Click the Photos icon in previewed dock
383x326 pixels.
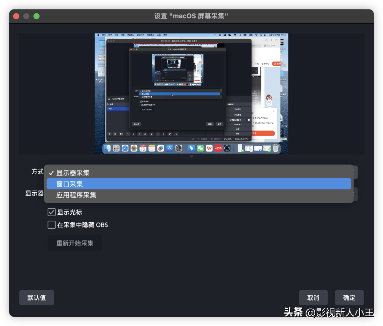pyautogui.click(x=134, y=148)
